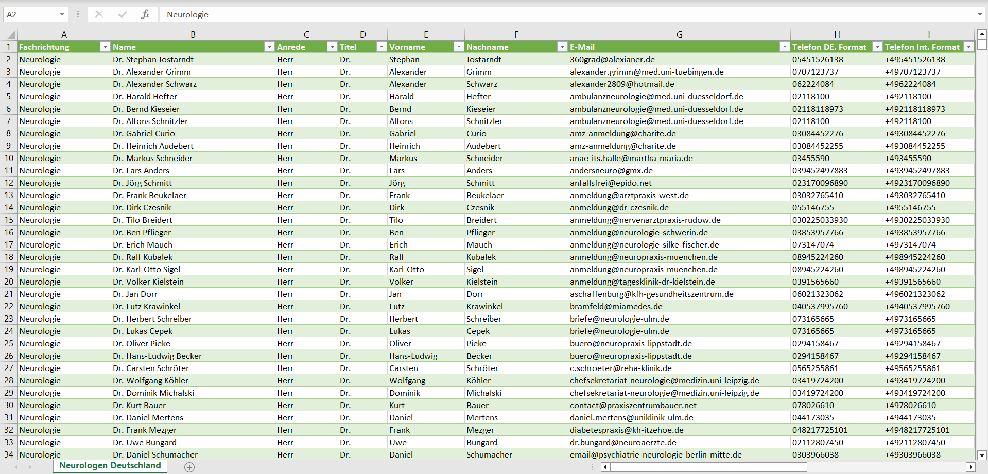Image resolution: width=988 pixels, height=474 pixels.
Task: Select cell Dr. Daniel Schumacher
Action: (x=193, y=454)
